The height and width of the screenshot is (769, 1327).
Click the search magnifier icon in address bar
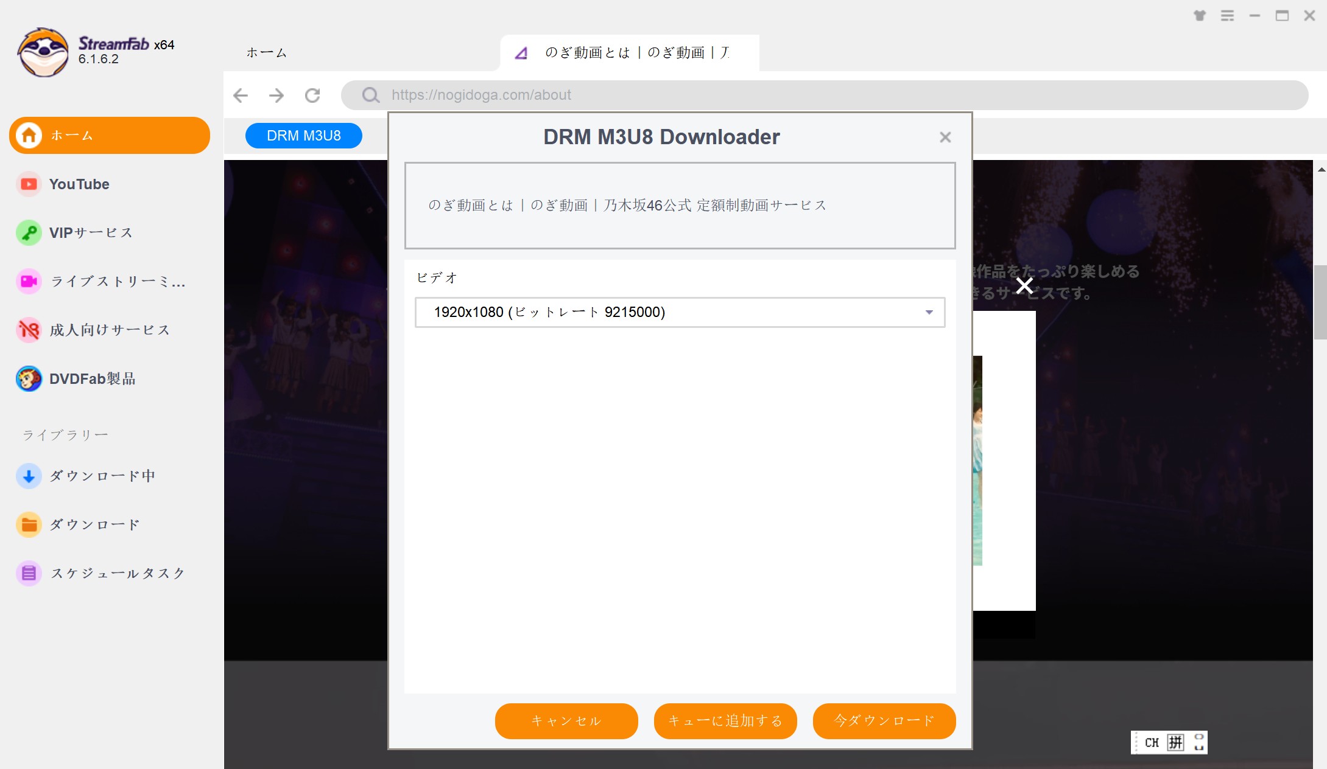370,95
